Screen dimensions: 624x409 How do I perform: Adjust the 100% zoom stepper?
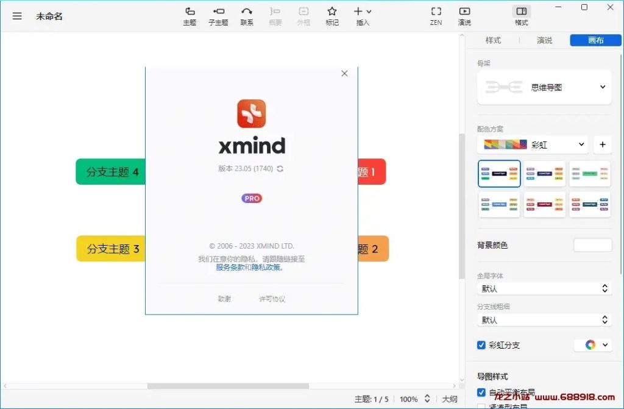point(427,399)
